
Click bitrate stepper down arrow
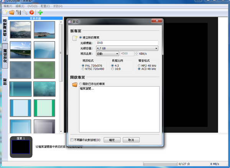tap(136, 55)
